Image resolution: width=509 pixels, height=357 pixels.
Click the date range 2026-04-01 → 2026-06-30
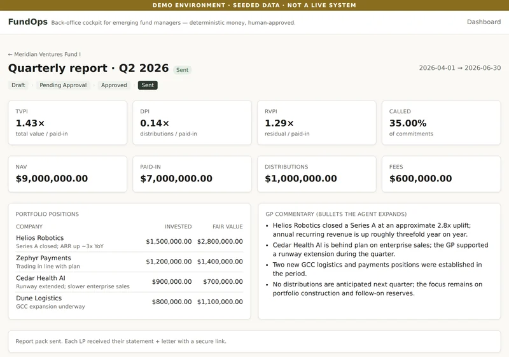tap(459, 68)
